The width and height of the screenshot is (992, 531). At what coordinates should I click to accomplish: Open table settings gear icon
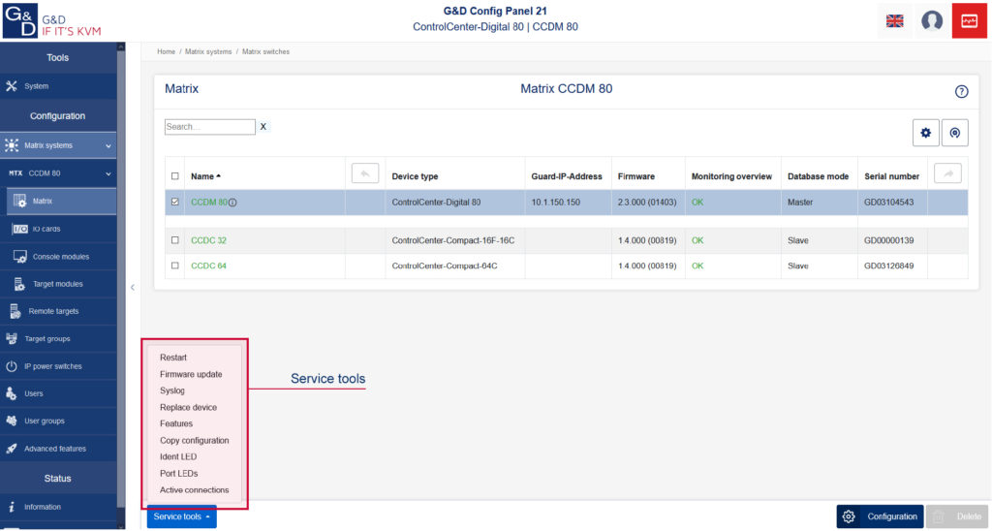[925, 133]
